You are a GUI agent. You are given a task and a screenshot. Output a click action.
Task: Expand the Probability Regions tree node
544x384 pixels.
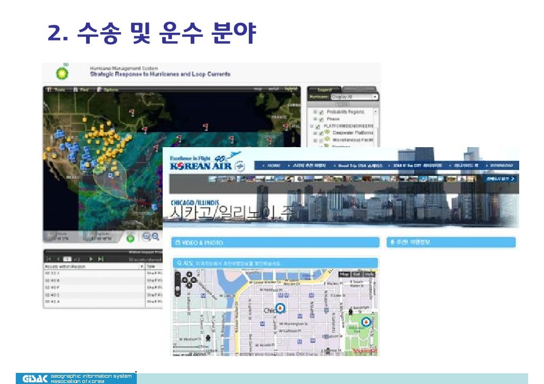coord(315,112)
